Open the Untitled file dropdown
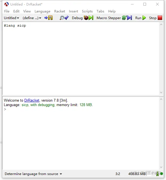This screenshot has width=166, height=180. point(11,18)
